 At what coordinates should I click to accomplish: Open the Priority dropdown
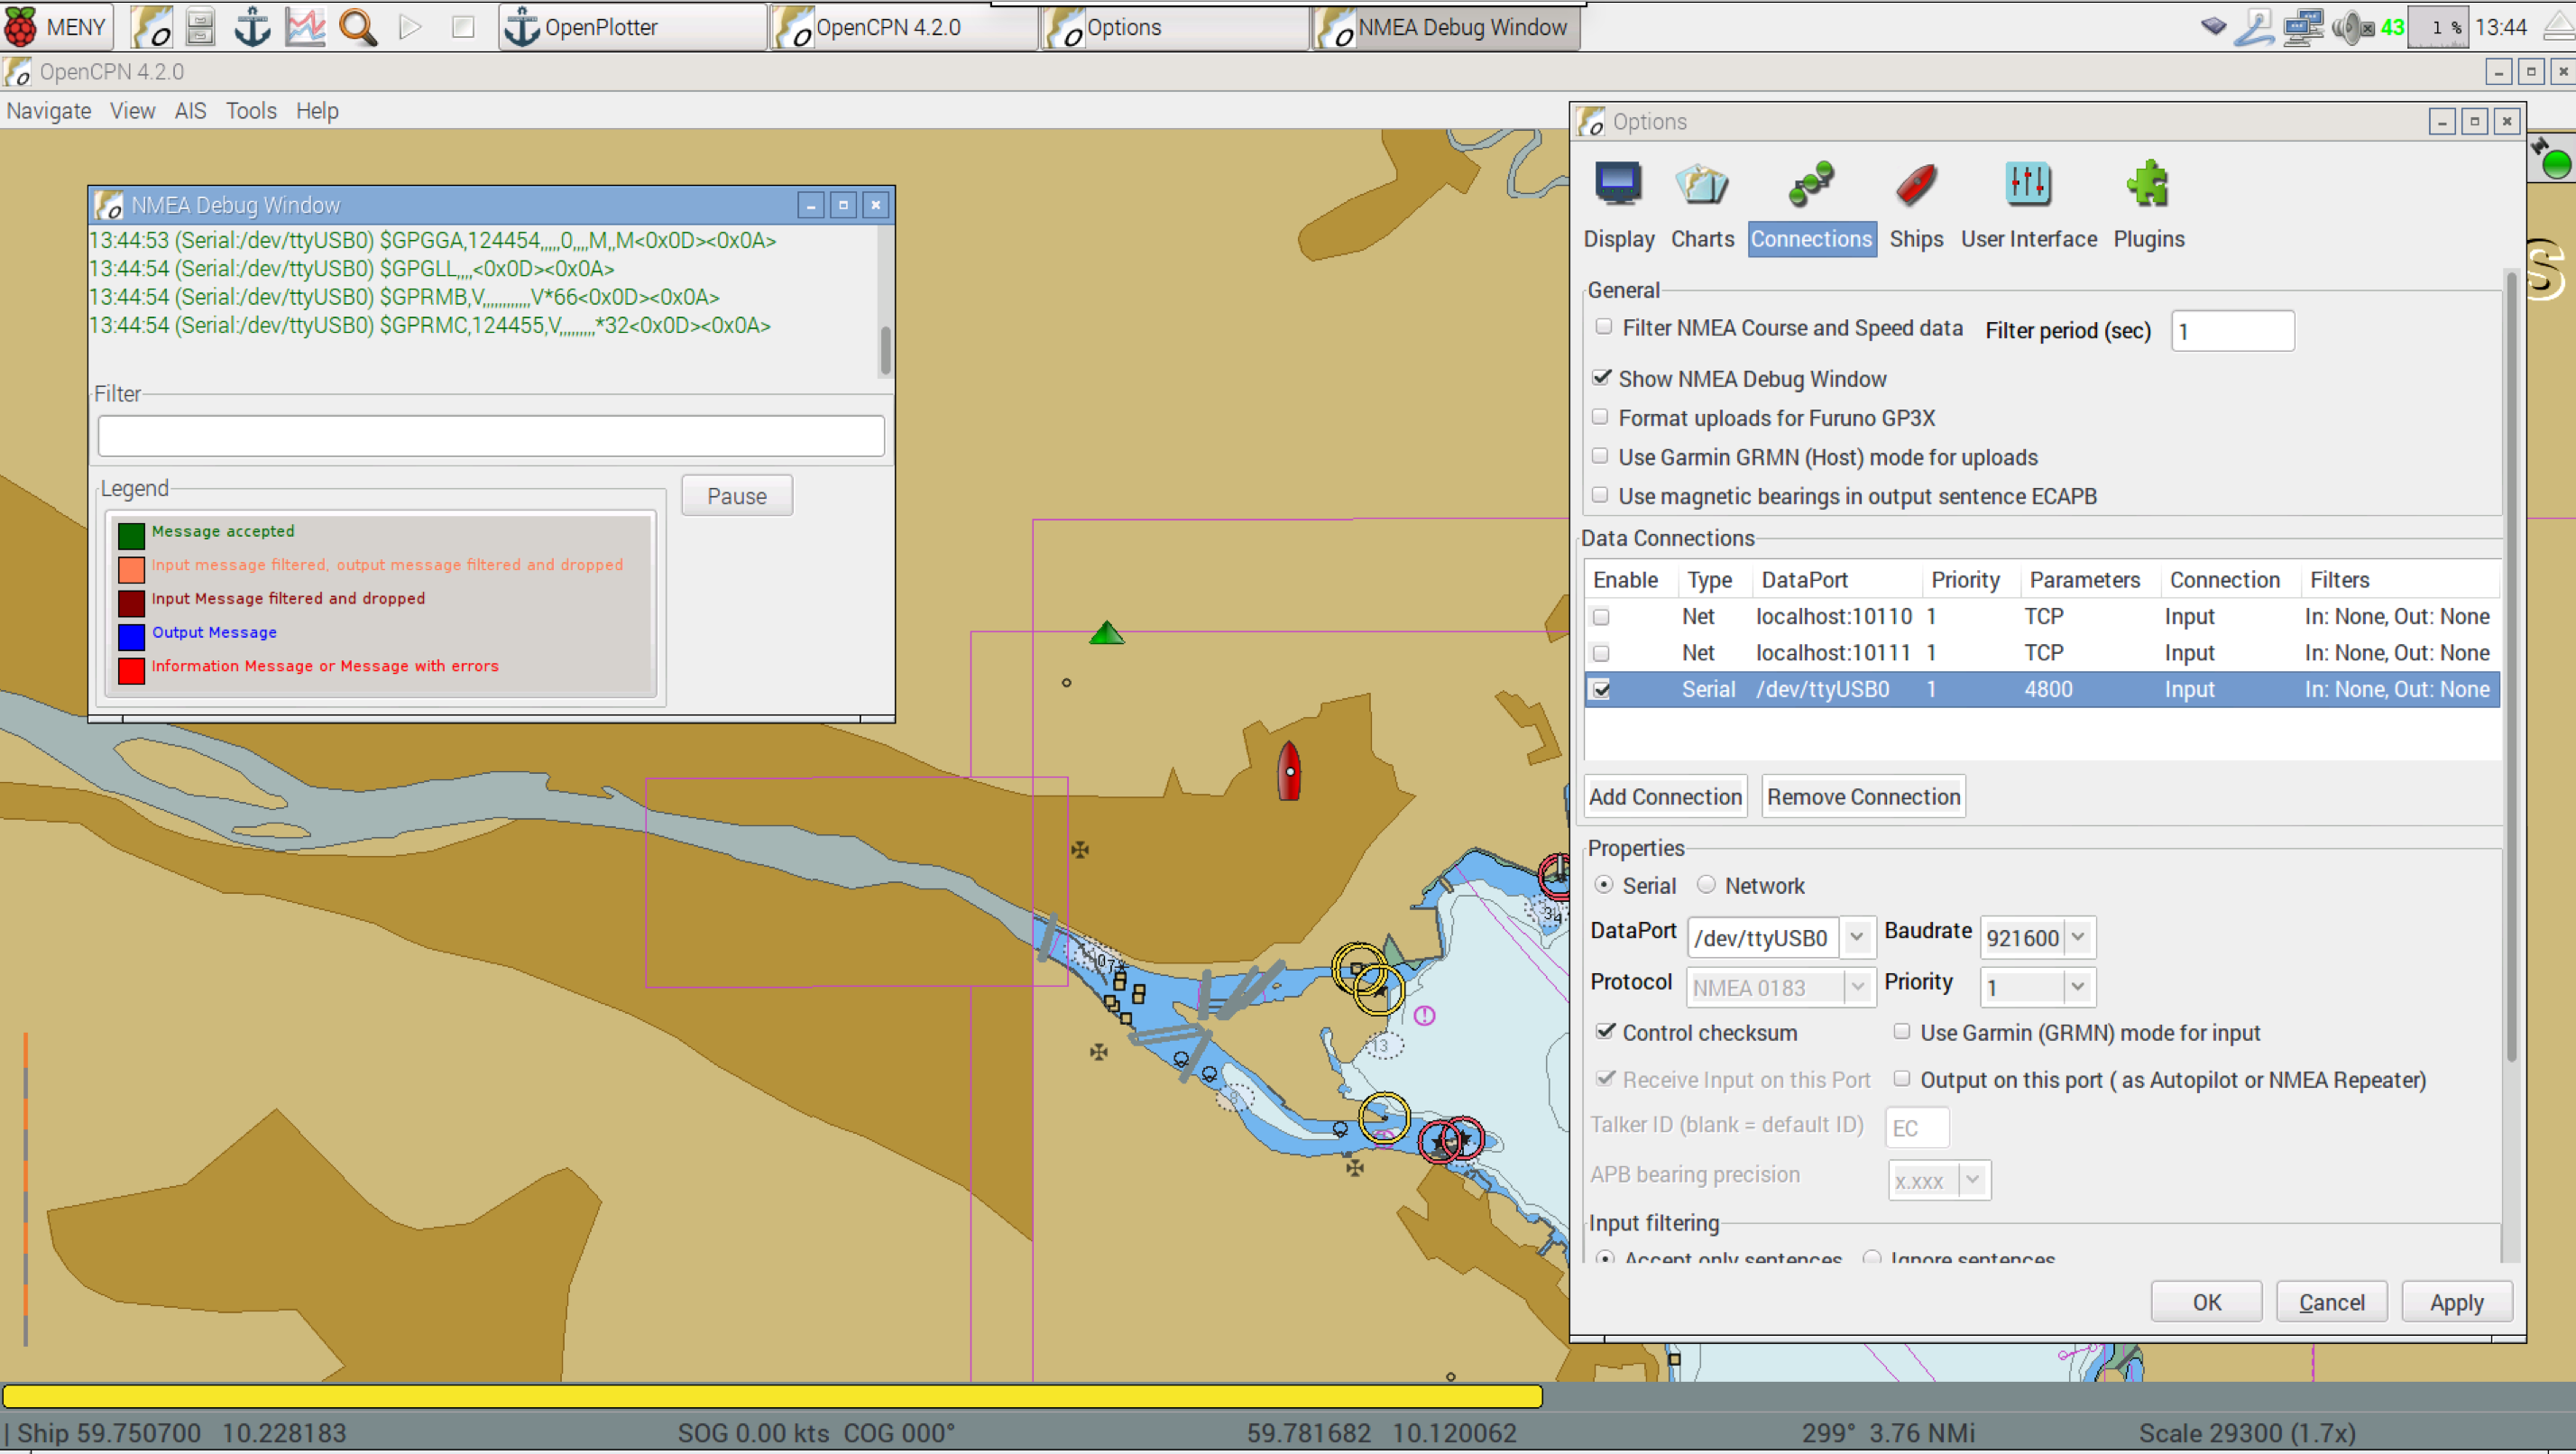pyautogui.click(x=2078, y=987)
